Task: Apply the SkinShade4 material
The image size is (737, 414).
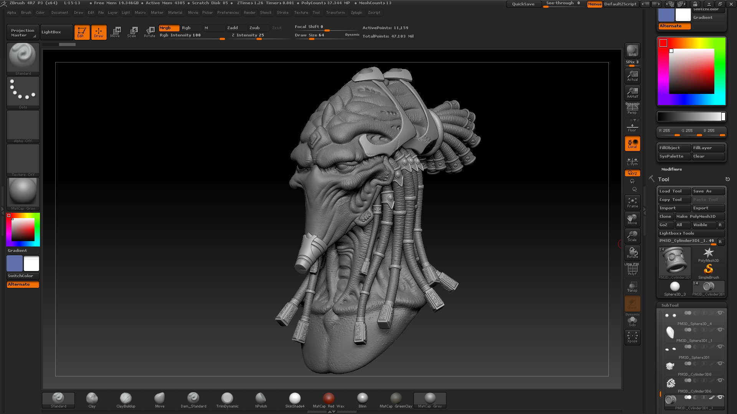Action: 295,400
